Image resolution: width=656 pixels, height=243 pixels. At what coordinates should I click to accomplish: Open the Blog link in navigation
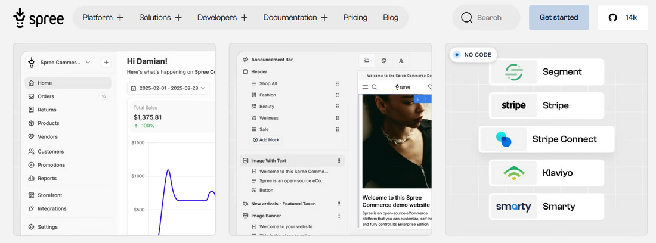391,18
